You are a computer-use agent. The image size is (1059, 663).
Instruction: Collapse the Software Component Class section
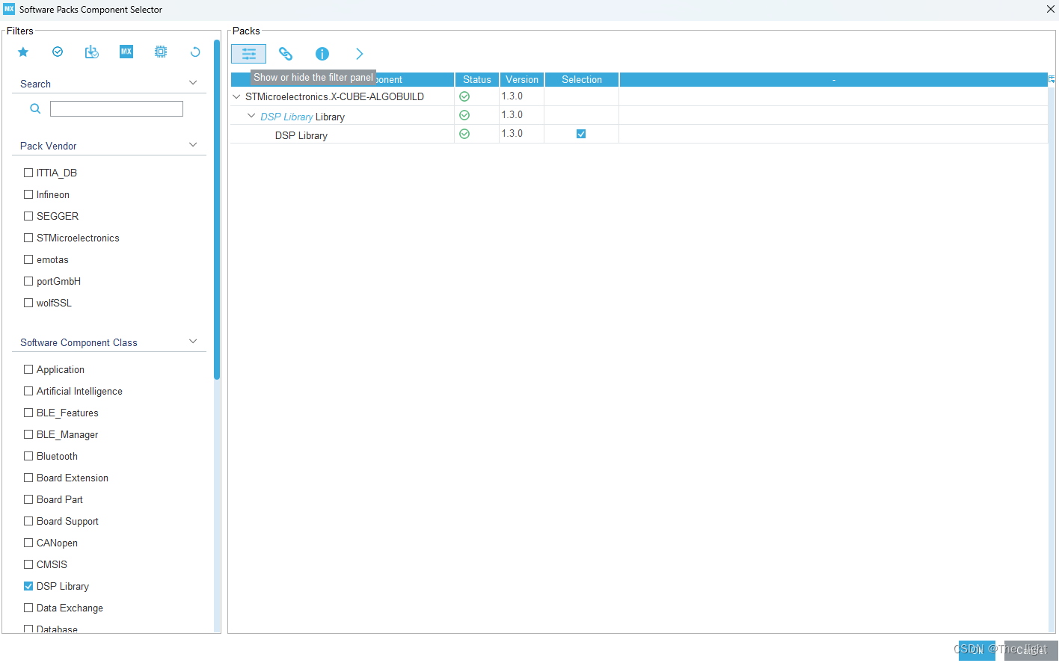tap(193, 341)
